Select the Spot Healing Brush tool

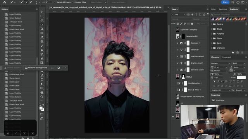(42, 42)
